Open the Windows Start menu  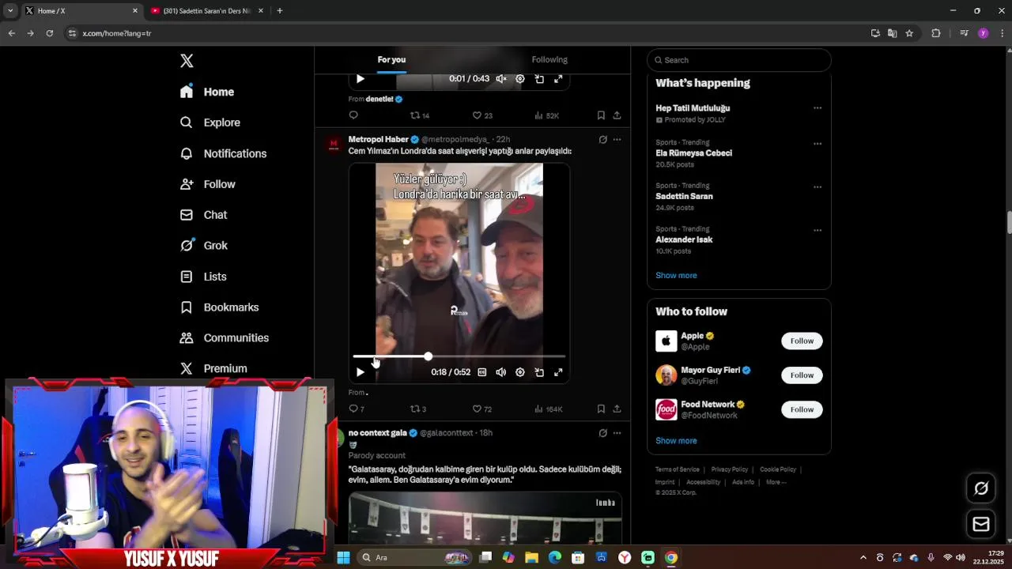click(343, 557)
